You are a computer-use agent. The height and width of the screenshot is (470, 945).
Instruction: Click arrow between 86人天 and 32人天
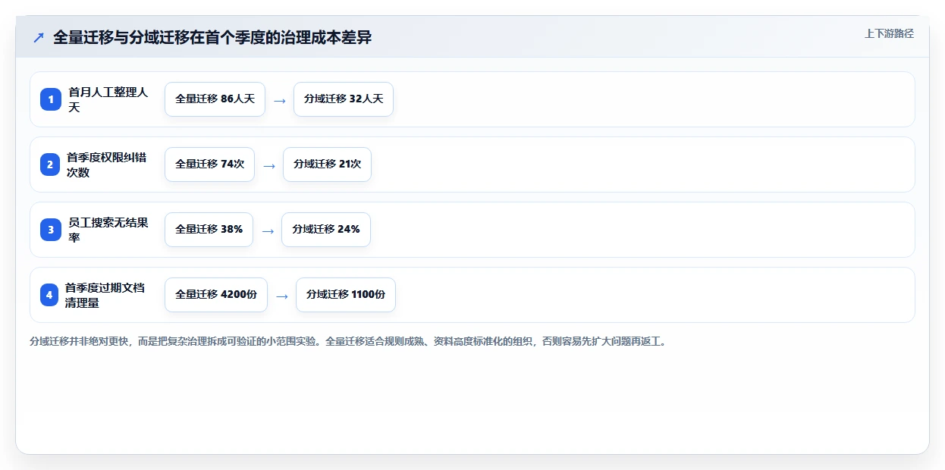[x=280, y=100]
